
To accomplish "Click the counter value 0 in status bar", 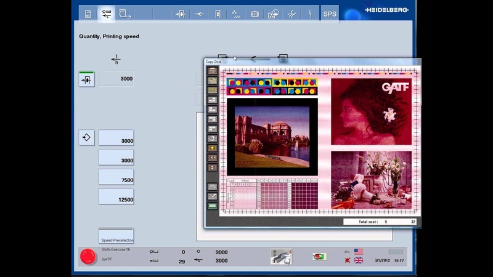I will (x=183, y=252).
